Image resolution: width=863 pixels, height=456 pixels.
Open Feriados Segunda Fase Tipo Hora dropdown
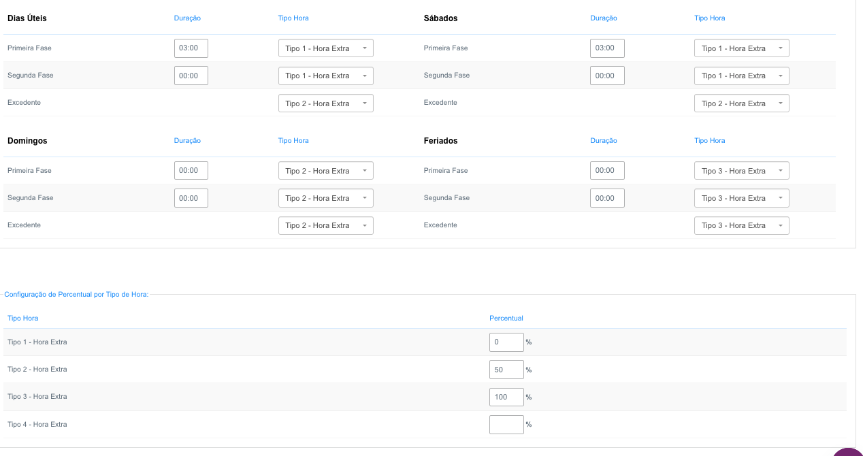coord(741,198)
